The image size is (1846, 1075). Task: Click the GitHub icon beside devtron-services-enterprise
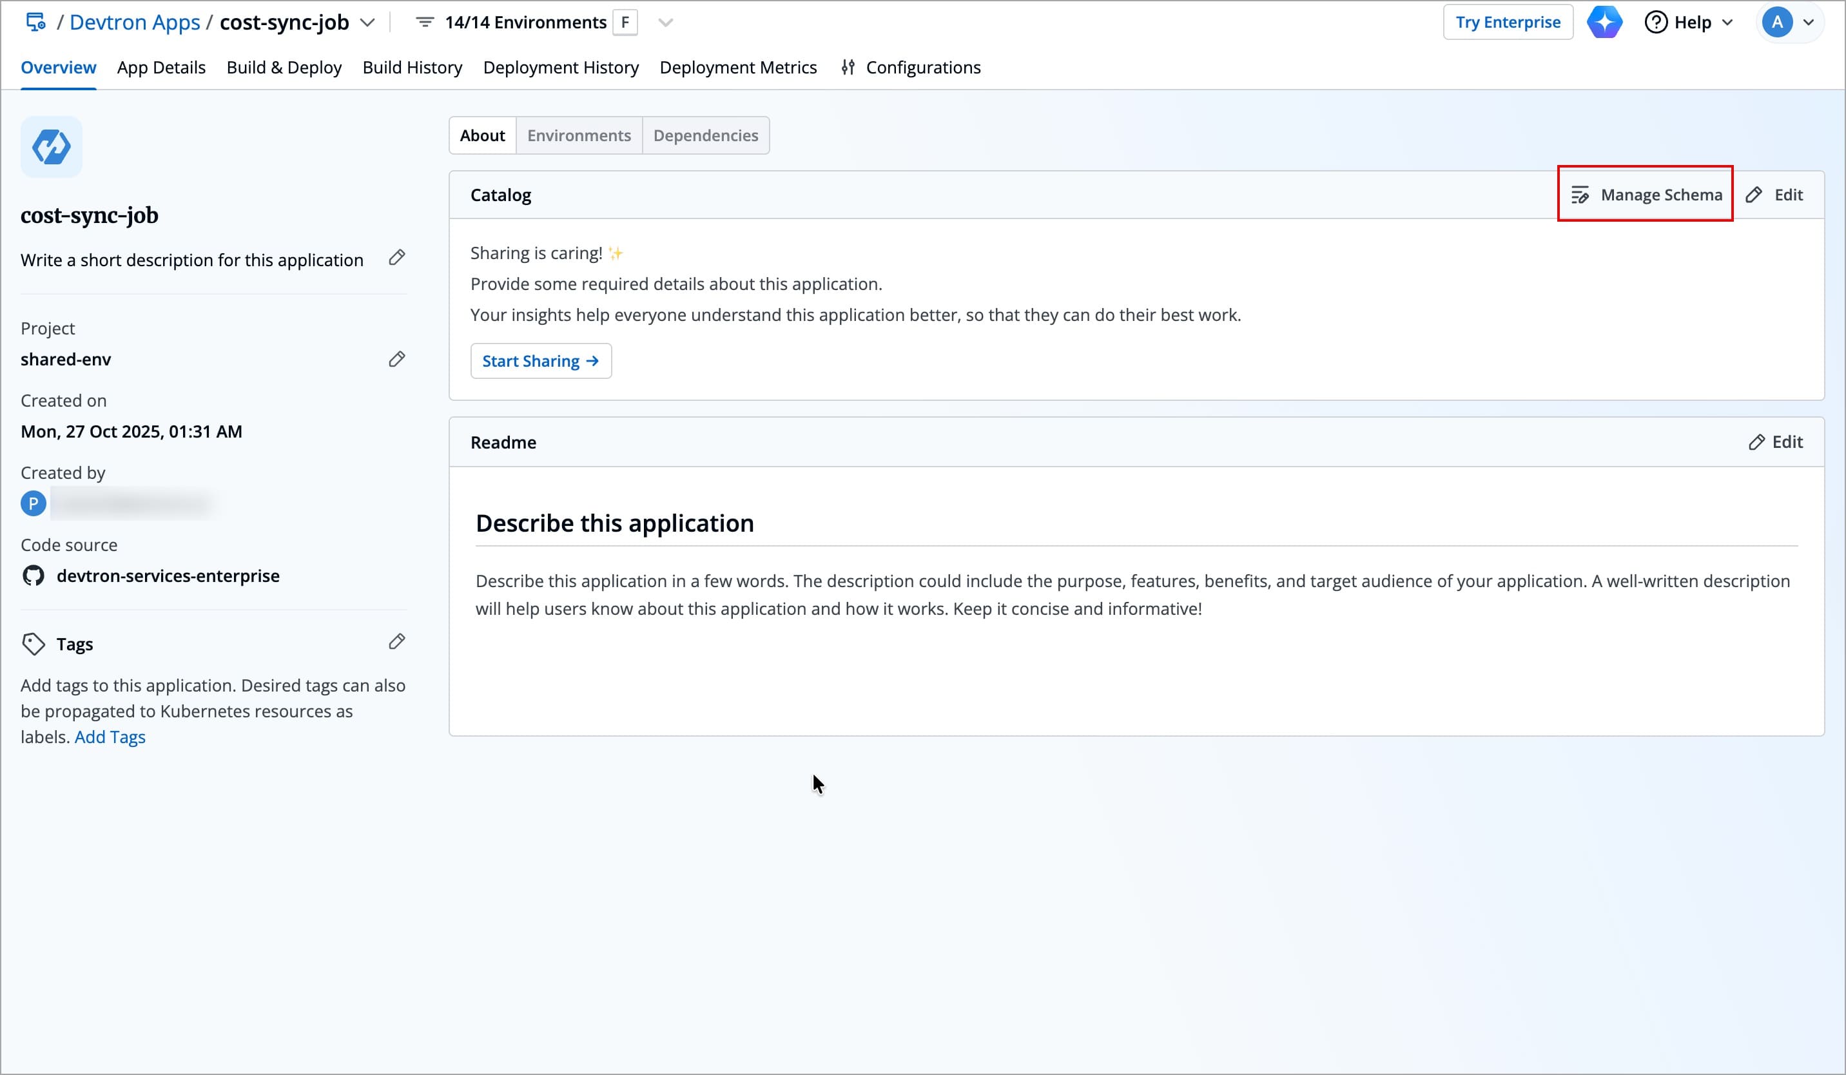34,576
